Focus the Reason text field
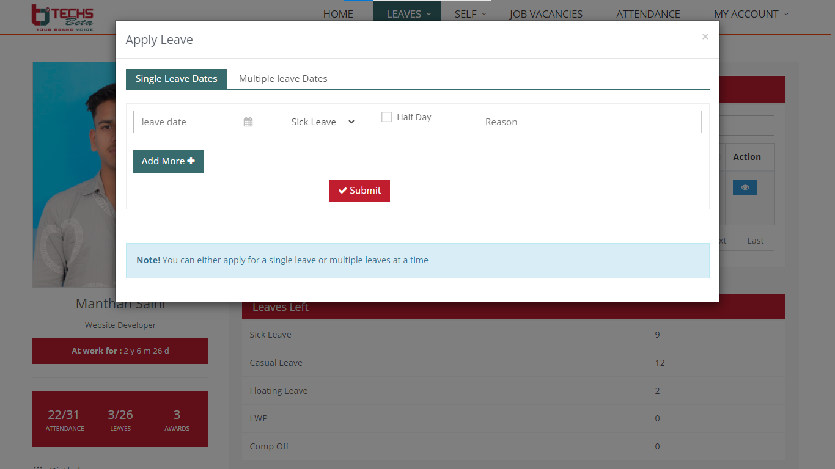835x469 pixels. click(589, 122)
